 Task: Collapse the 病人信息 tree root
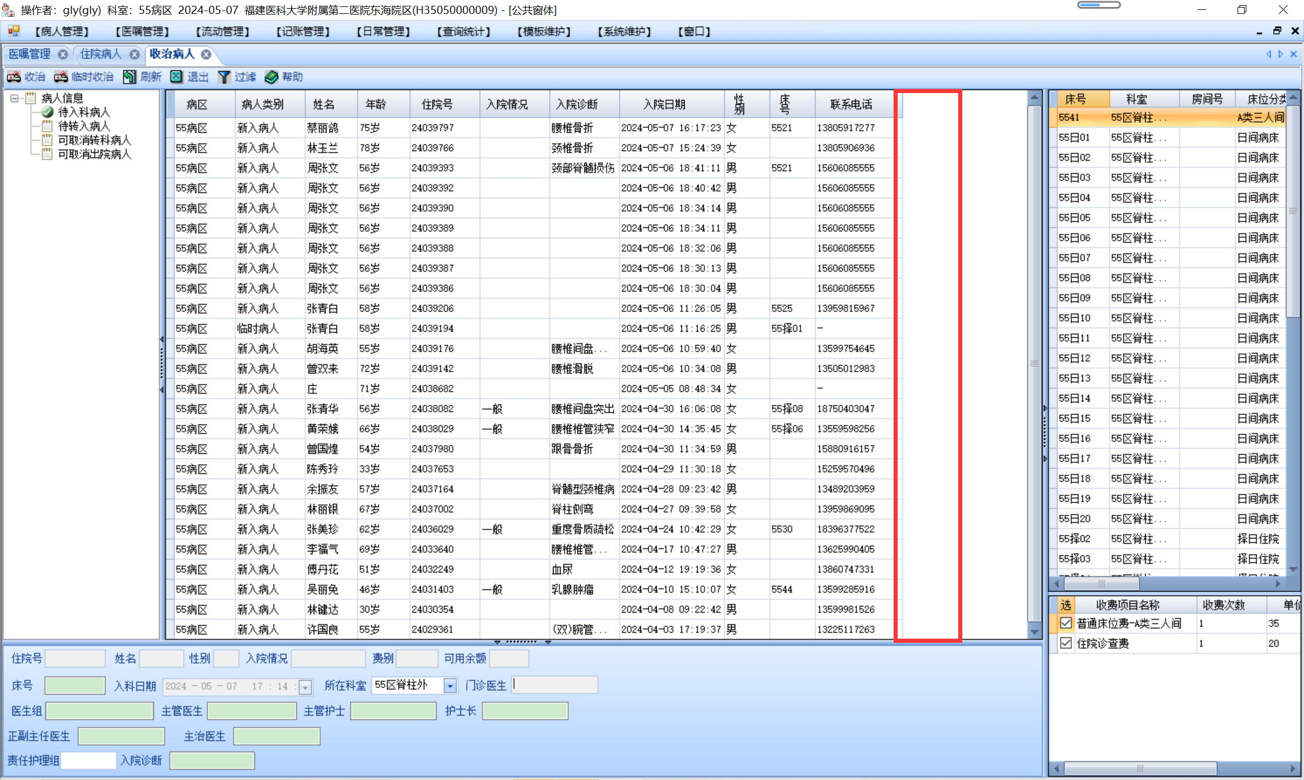[15, 98]
